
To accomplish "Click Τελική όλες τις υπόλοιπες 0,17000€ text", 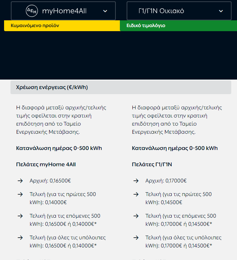I will [183, 242].
